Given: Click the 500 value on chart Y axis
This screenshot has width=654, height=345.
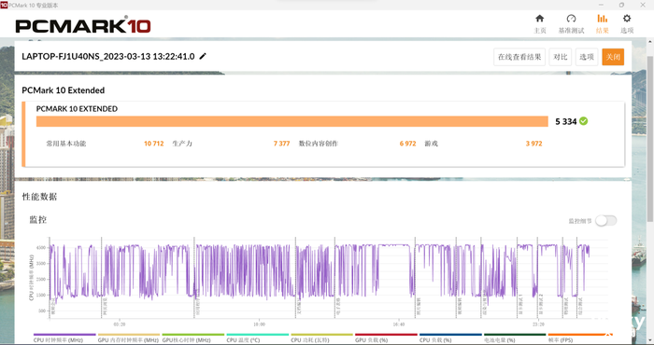Looking at the screenshot, I should click(43, 310).
